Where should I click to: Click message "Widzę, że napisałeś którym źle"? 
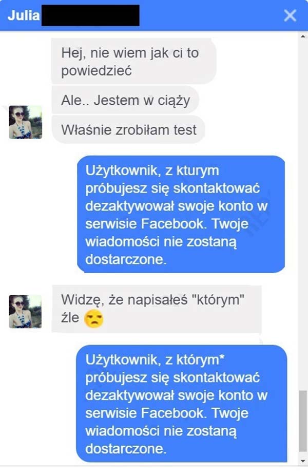(x=157, y=309)
